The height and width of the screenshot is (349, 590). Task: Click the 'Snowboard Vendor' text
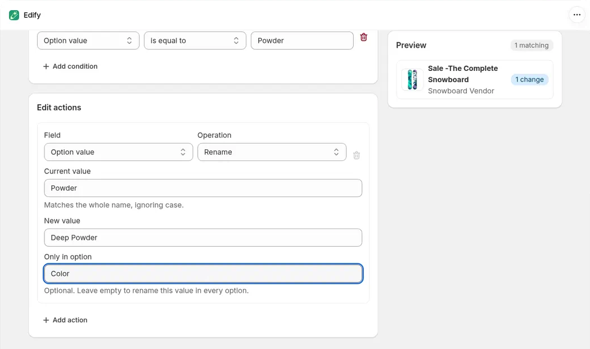coord(461,91)
